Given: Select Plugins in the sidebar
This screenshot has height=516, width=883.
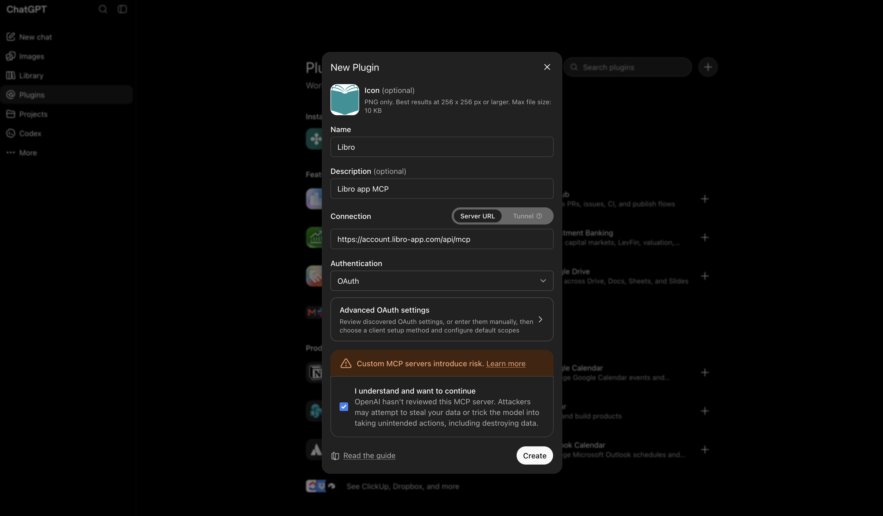Looking at the screenshot, I should pyautogui.click(x=67, y=95).
